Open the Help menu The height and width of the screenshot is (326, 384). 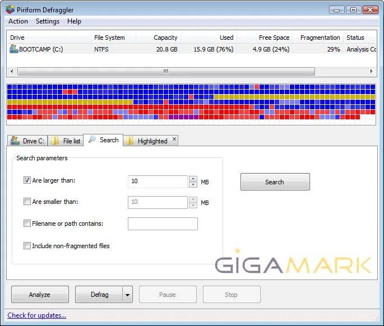coord(74,21)
